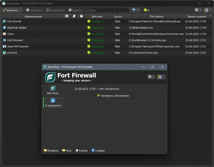The height and width of the screenshot is (167, 214).
Task: Close the Мой Форт window
Action: (162, 67)
